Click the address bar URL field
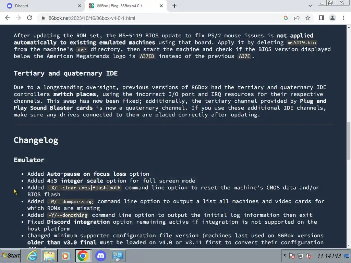 161,18
